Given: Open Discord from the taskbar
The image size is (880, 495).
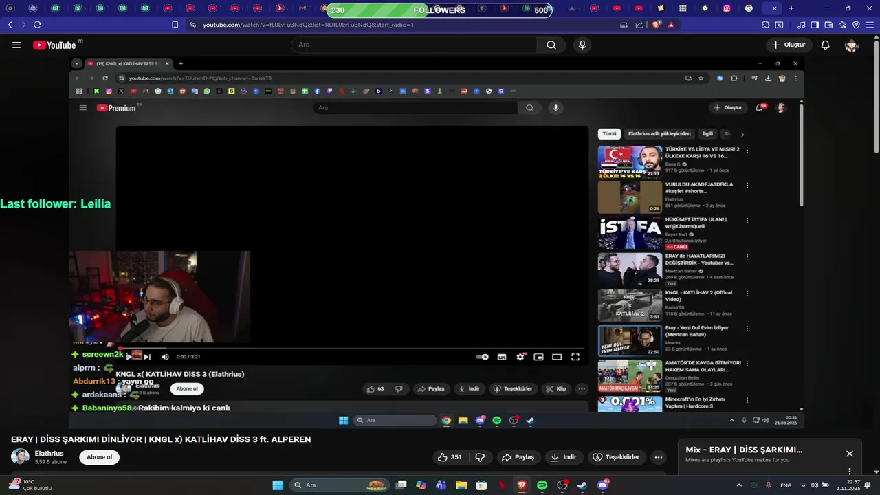Looking at the screenshot, I should point(603,485).
